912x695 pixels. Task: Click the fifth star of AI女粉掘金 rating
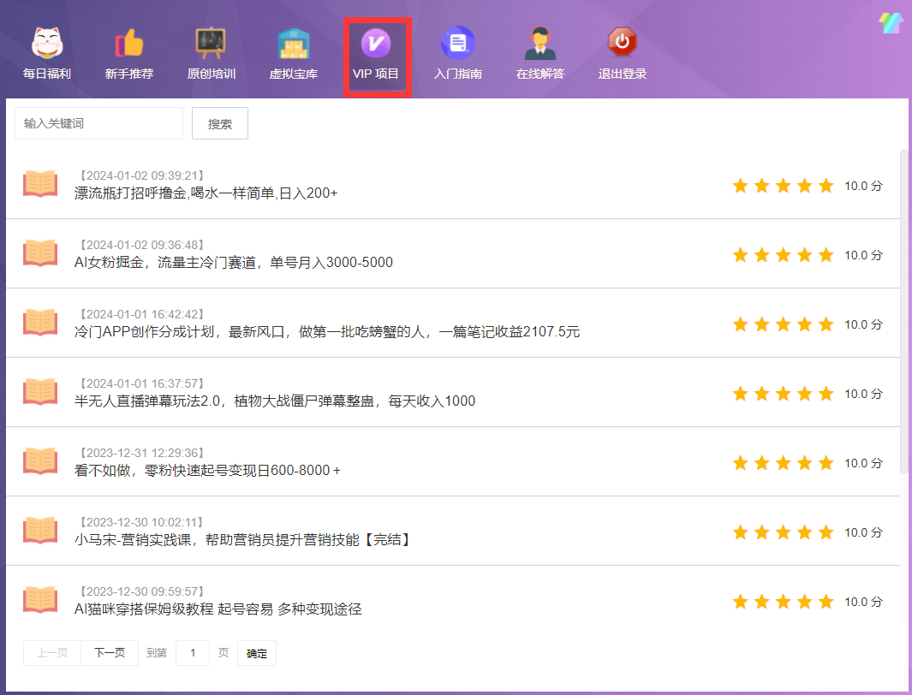[826, 254]
